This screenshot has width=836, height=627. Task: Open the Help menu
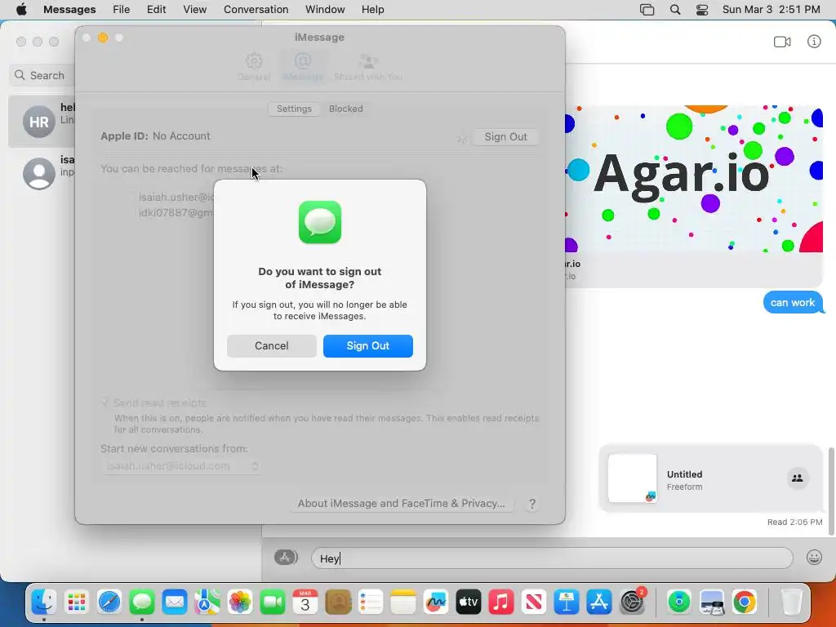[372, 10]
